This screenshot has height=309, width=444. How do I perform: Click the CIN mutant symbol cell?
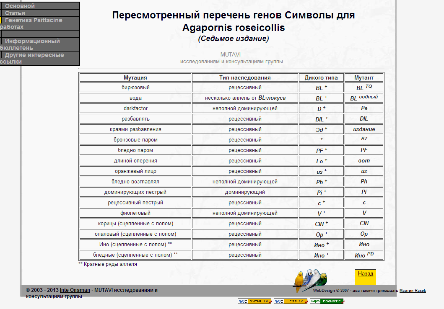tap(364, 223)
